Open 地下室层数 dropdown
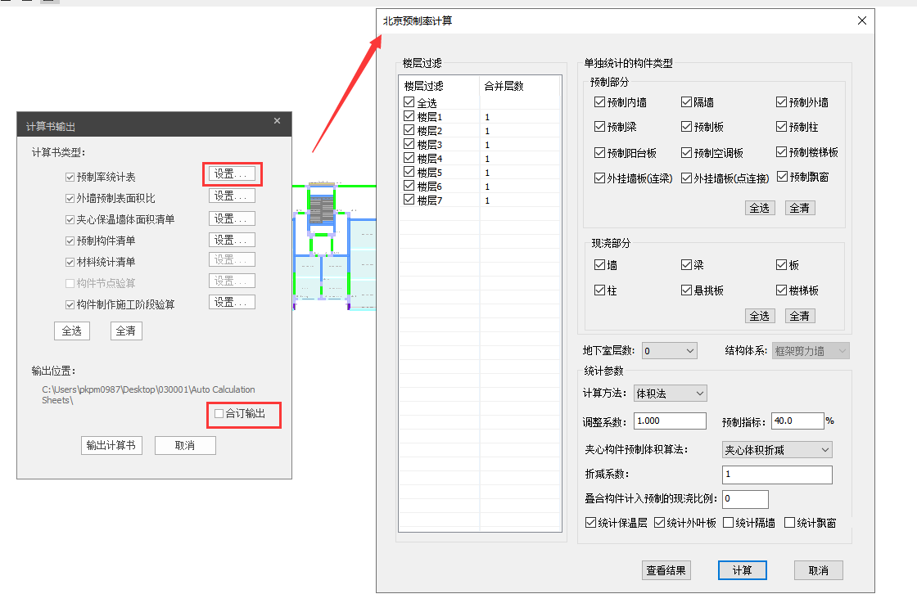The width and height of the screenshot is (917, 612). click(670, 351)
